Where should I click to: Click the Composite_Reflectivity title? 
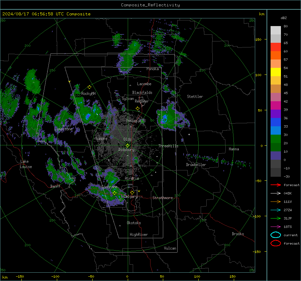[x=150, y=5]
